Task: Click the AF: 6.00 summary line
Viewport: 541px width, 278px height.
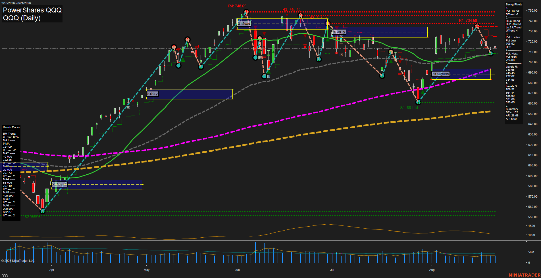Action: (x=511, y=119)
